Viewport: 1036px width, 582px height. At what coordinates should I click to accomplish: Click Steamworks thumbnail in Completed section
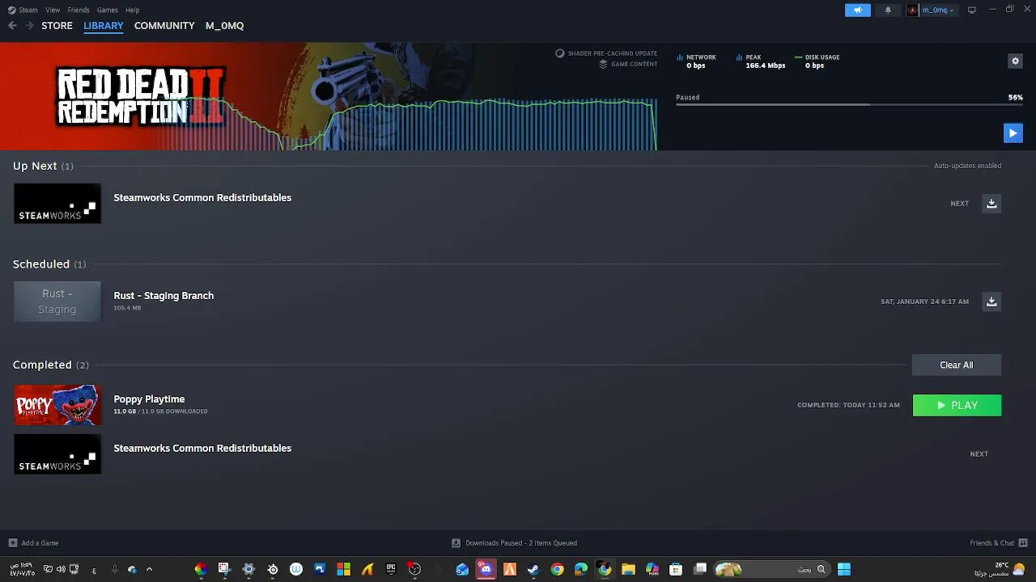(57, 454)
